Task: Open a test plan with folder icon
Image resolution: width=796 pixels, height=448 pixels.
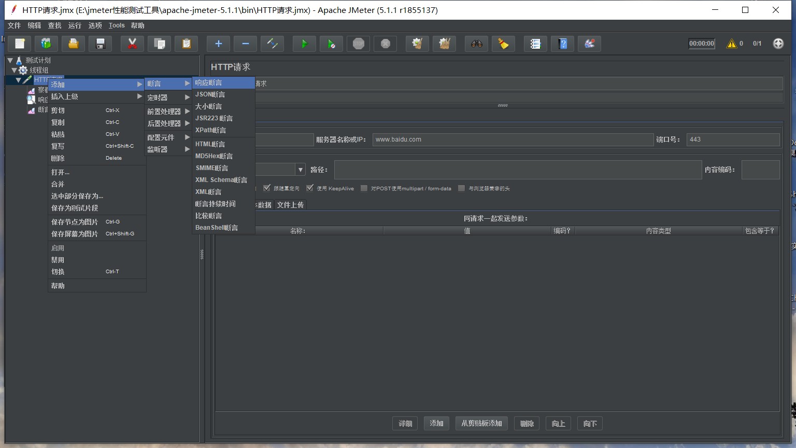Action: pyautogui.click(x=74, y=44)
